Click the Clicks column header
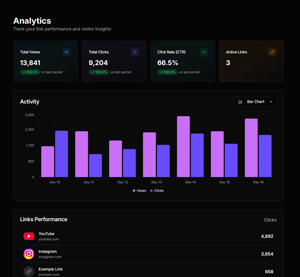300x277 pixels. 270,220
